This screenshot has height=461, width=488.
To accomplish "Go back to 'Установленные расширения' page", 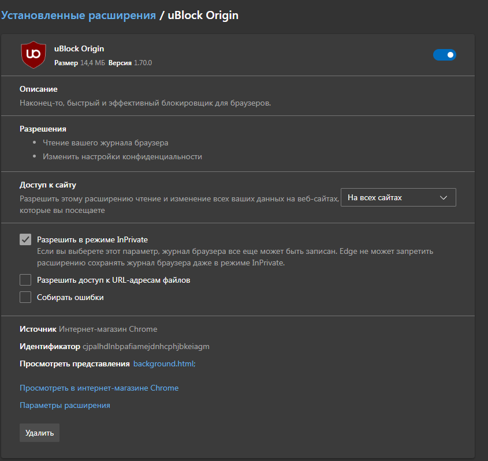I will click(79, 15).
